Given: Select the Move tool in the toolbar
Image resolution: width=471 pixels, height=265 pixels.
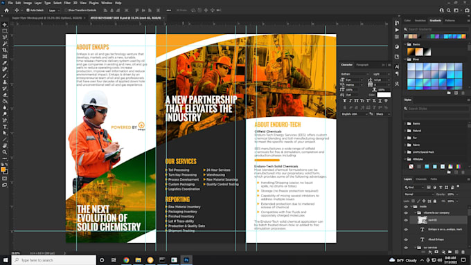Looking at the screenshot, I should click(x=5, y=25).
